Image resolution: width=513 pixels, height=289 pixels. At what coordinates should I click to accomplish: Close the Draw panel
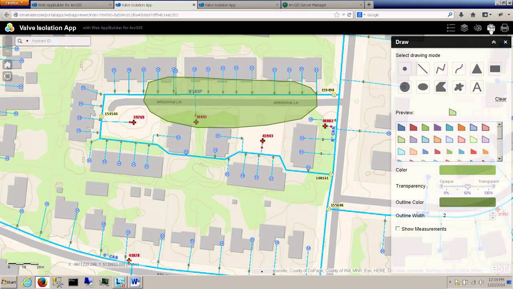coord(505,42)
